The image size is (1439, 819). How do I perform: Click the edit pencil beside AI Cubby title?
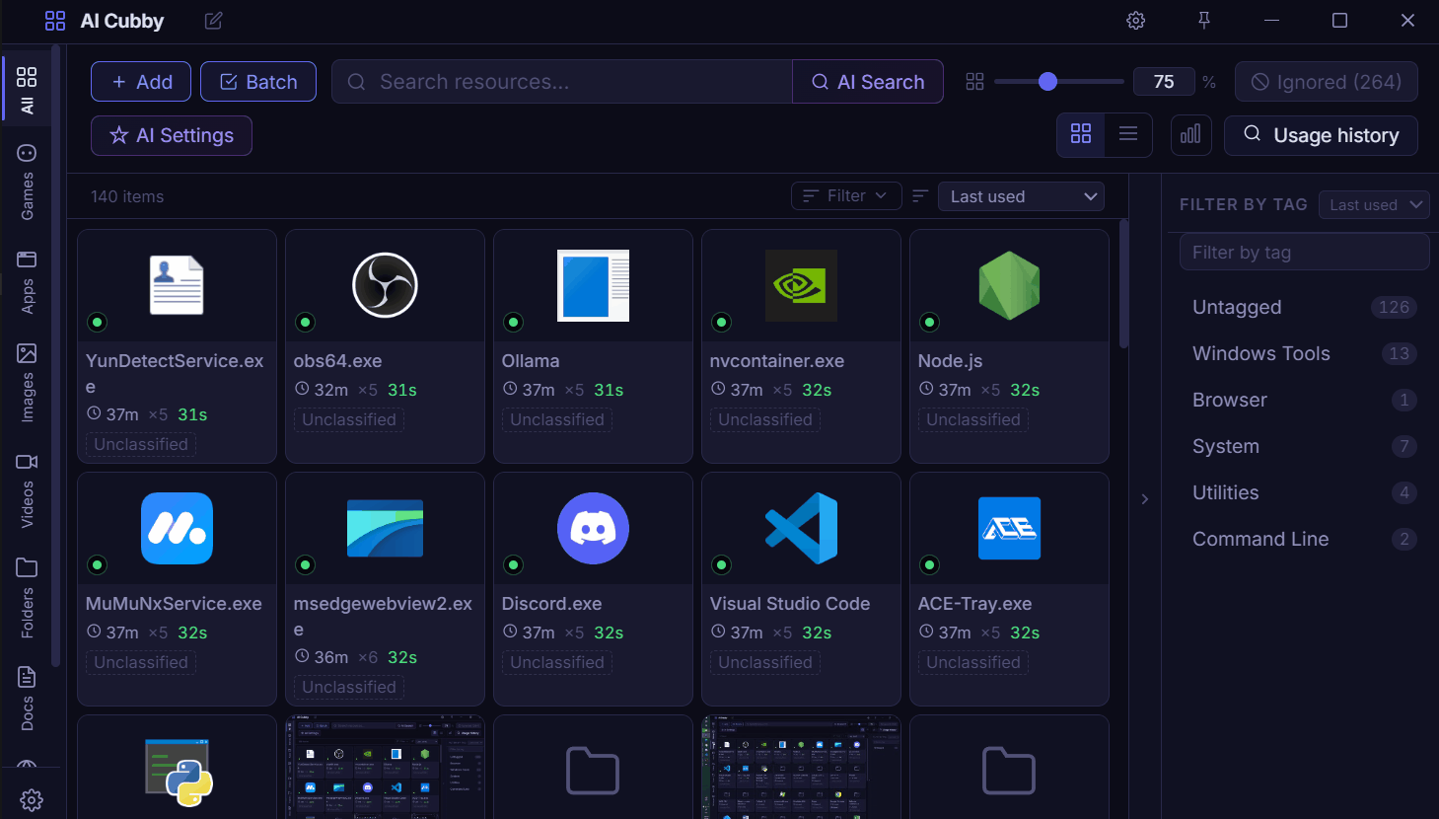coord(213,21)
